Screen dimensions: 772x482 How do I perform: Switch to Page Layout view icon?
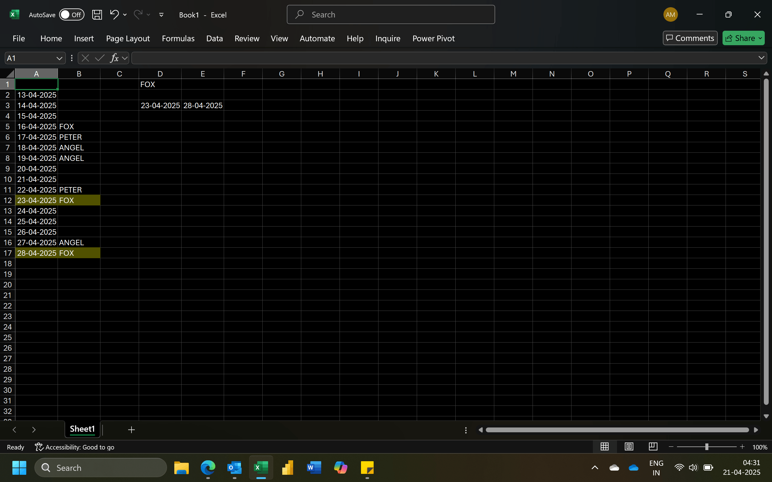[x=629, y=447]
